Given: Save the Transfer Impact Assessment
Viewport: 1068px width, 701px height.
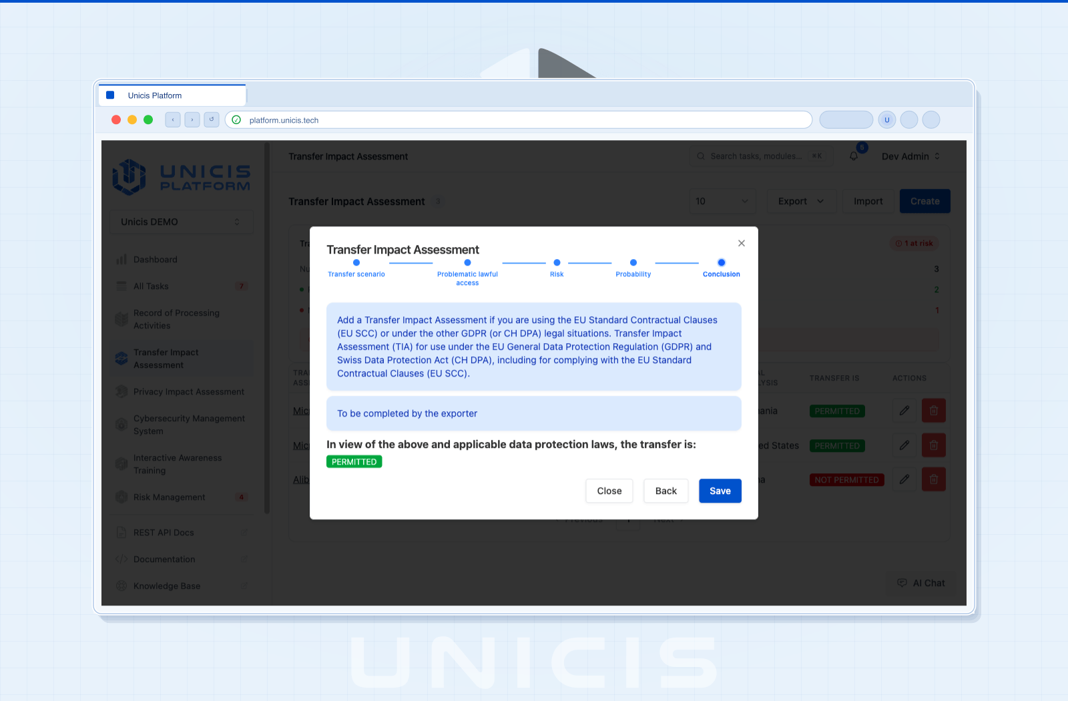Looking at the screenshot, I should coord(720,491).
